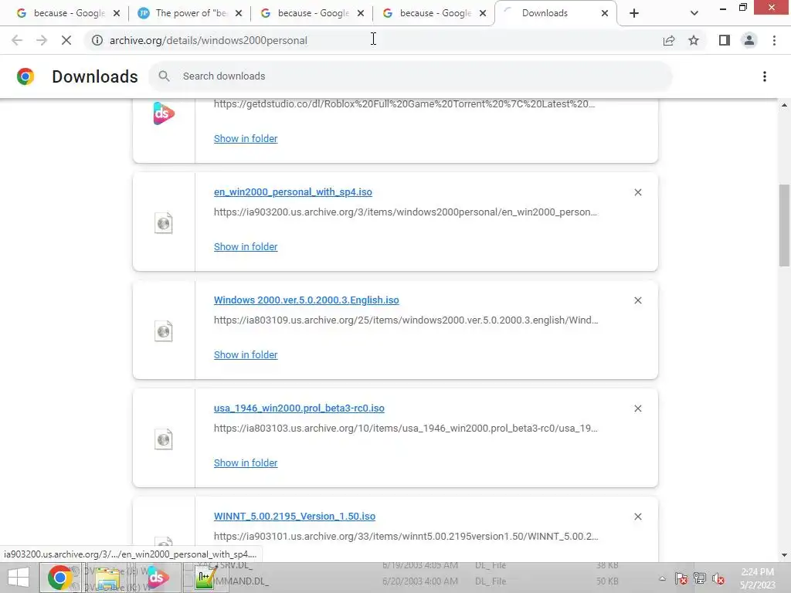Open WINNT_5.00.2195_Version_1.50.iso link
Screen dimensions: 791x593
[x=294, y=517]
